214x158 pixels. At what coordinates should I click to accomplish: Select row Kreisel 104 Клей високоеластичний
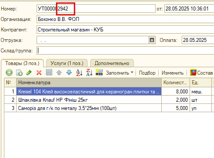click(x=89, y=92)
